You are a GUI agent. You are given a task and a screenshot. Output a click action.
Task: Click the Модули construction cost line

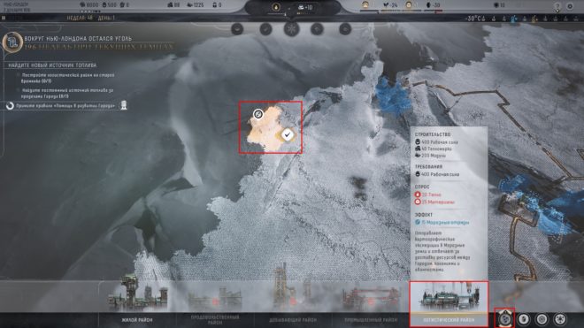pyautogui.click(x=430, y=156)
